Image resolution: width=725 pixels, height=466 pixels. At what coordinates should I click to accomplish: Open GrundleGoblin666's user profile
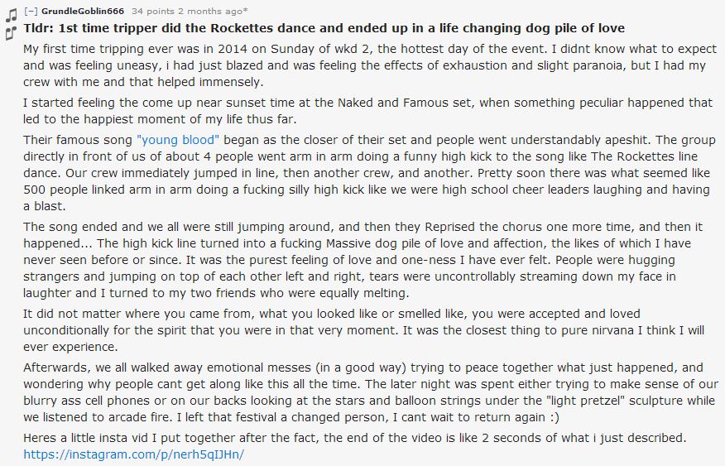(x=82, y=11)
